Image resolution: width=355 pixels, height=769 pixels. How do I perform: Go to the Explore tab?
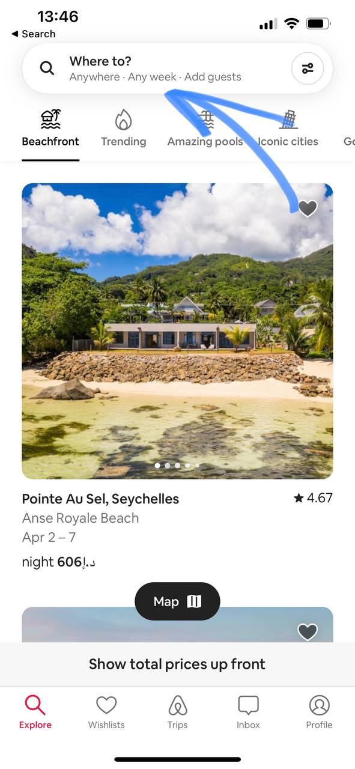(35, 712)
